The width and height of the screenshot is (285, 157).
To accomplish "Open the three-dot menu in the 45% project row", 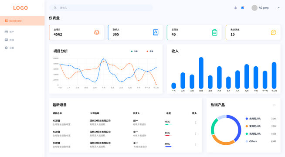I will [x=196, y=123].
